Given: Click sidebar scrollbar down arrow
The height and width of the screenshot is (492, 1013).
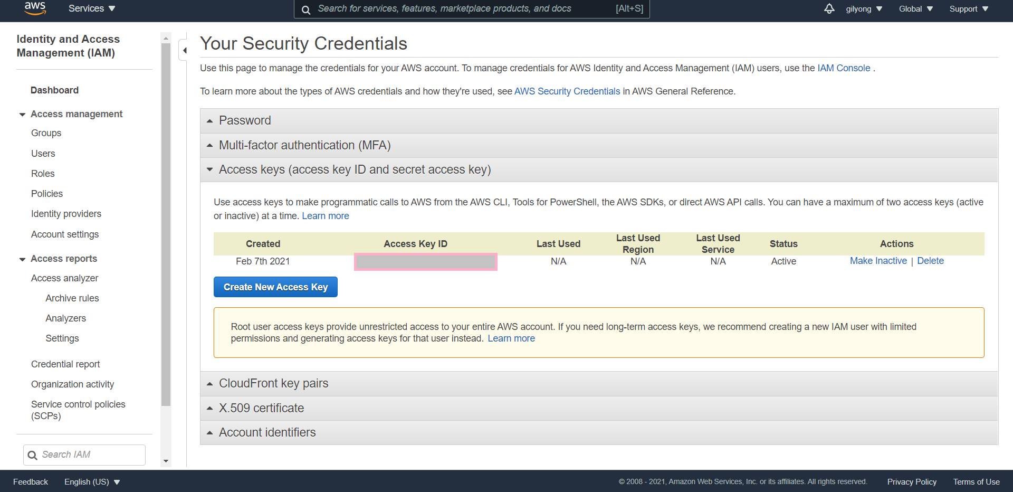Looking at the screenshot, I should 166,461.
